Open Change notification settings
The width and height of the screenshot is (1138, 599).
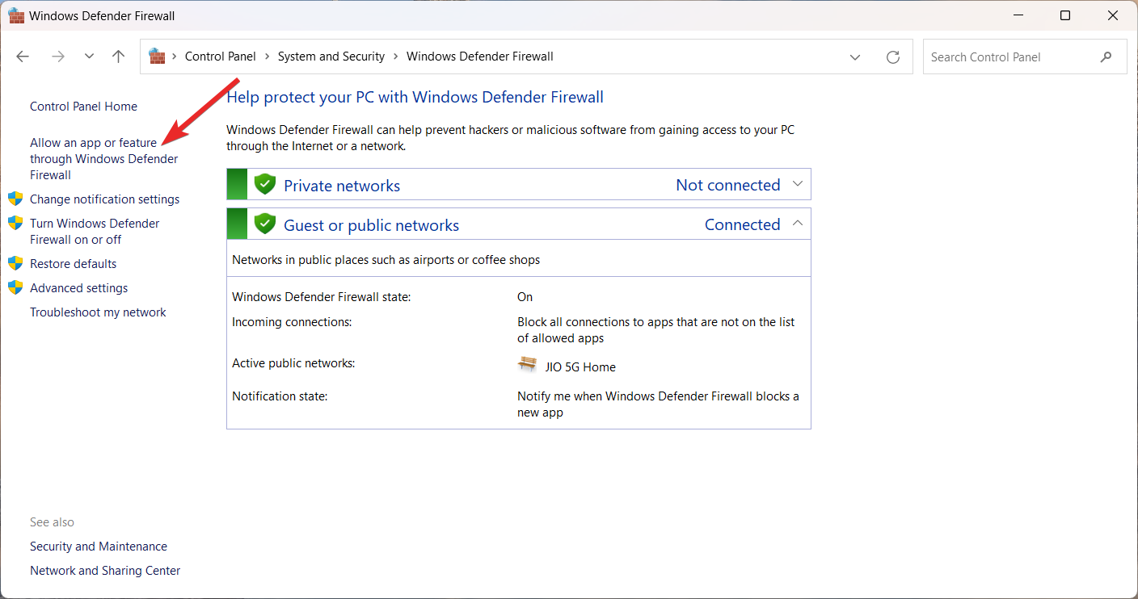[104, 199]
